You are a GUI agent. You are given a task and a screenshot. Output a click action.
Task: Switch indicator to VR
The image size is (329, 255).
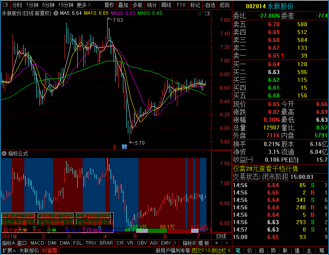tap(130, 243)
